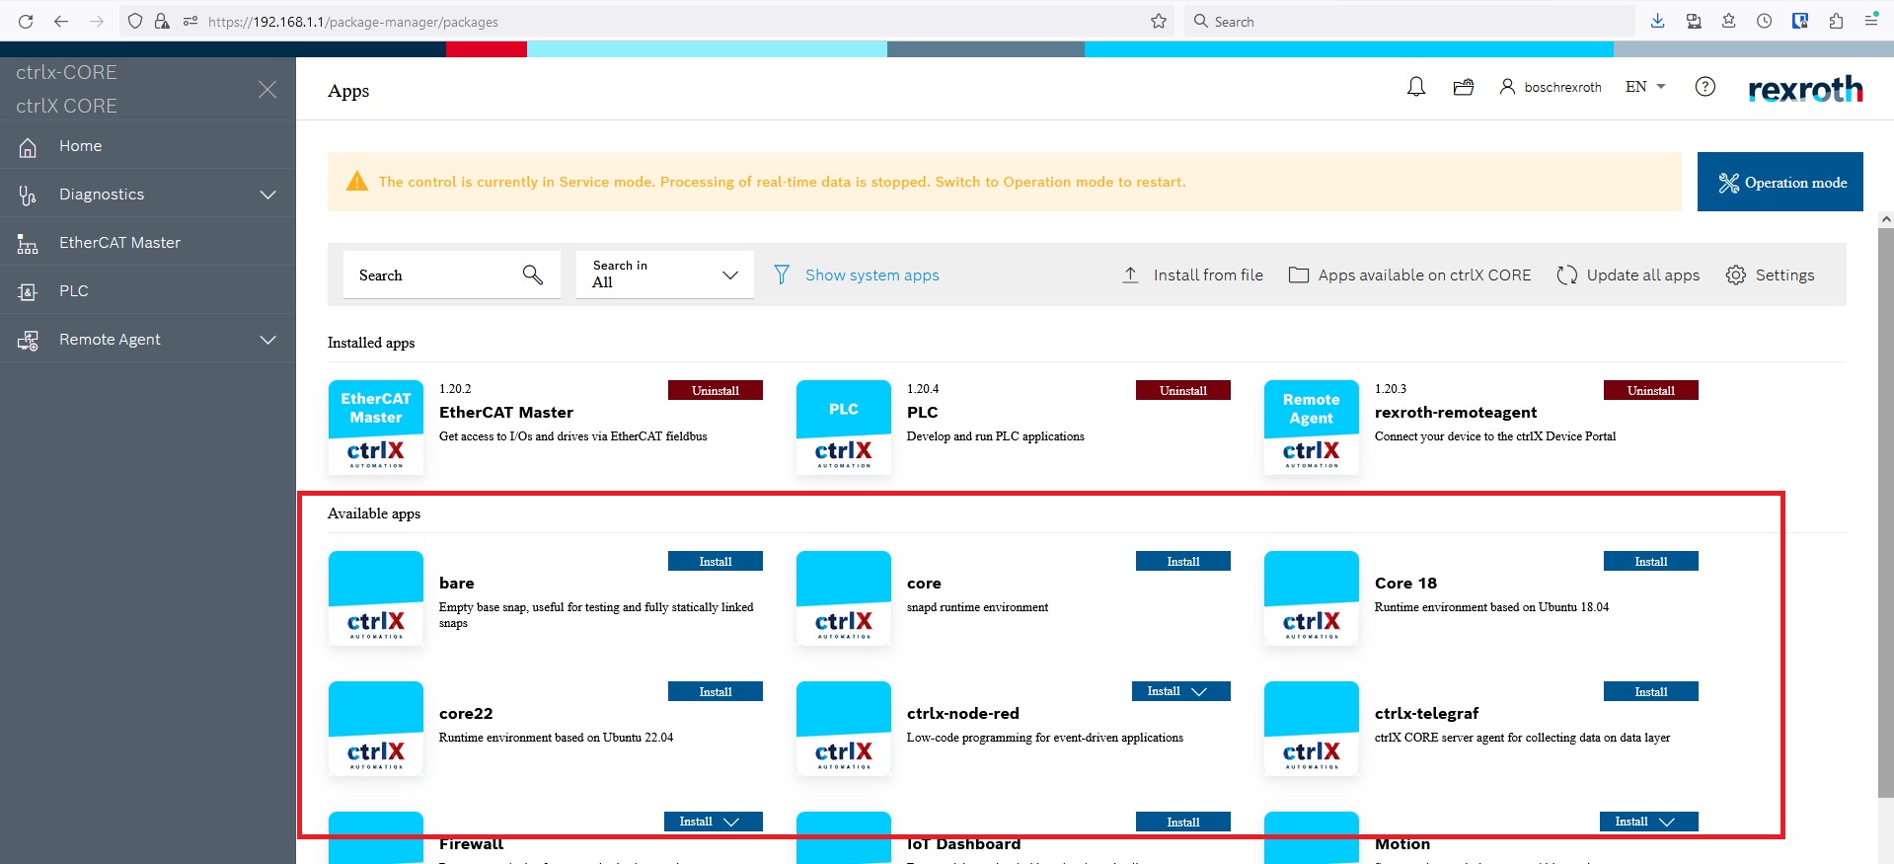Switch to Operation mode
The width and height of the screenshot is (1894, 864).
pyautogui.click(x=1780, y=182)
